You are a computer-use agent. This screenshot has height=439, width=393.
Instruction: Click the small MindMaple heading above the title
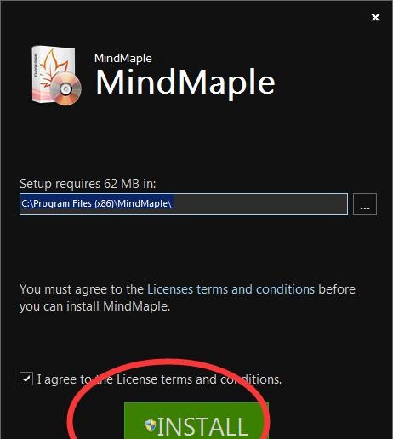pyautogui.click(x=123, y=59)
